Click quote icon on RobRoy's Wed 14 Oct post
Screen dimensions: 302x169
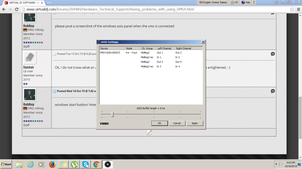273,91
